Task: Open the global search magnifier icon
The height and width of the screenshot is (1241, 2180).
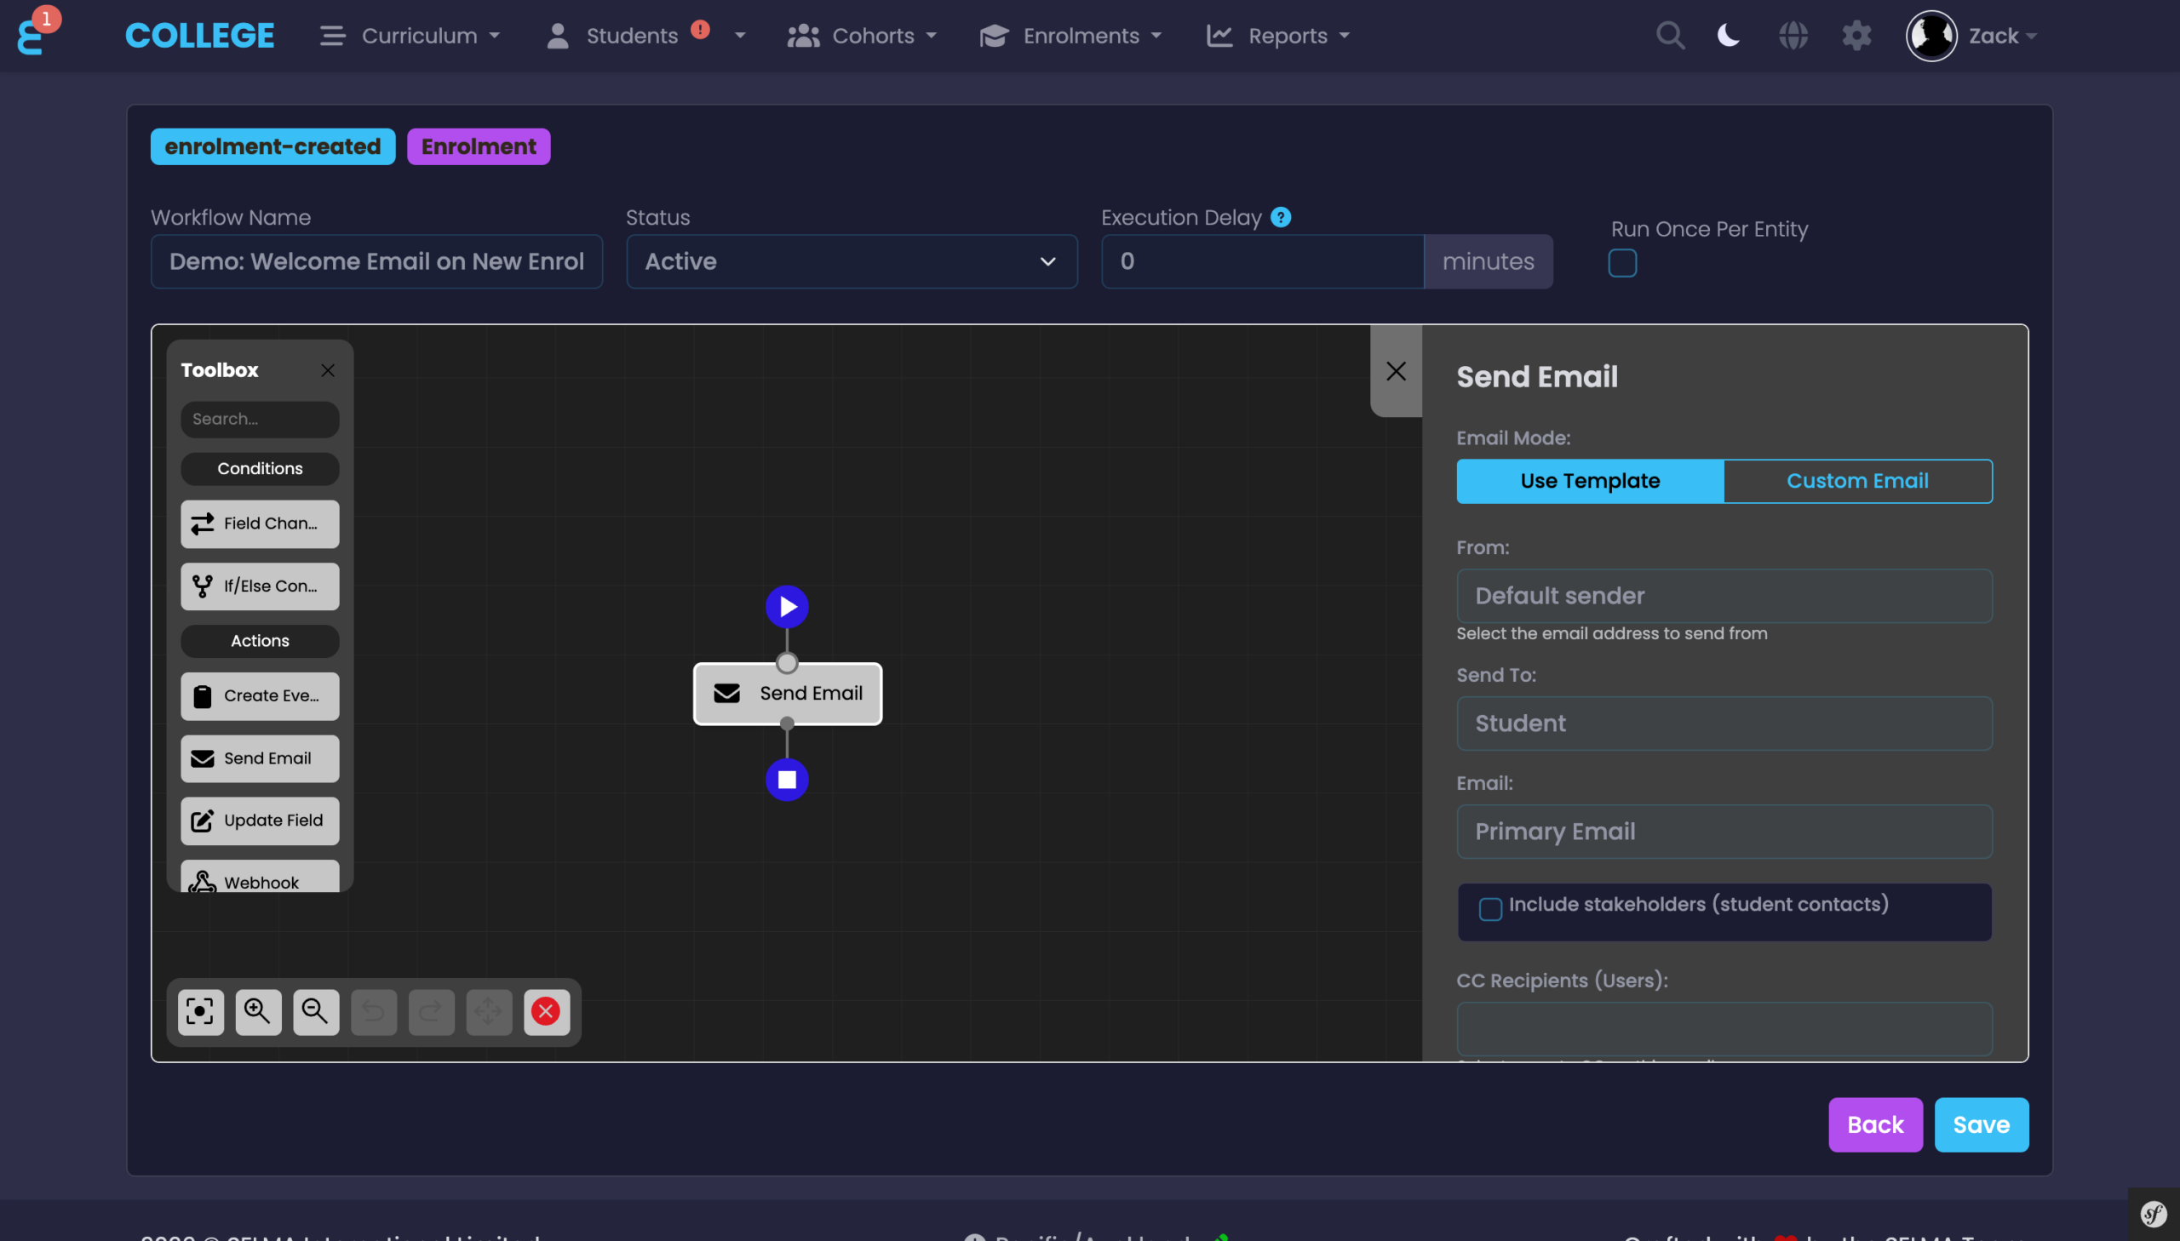Action: tap(1669, 36)
